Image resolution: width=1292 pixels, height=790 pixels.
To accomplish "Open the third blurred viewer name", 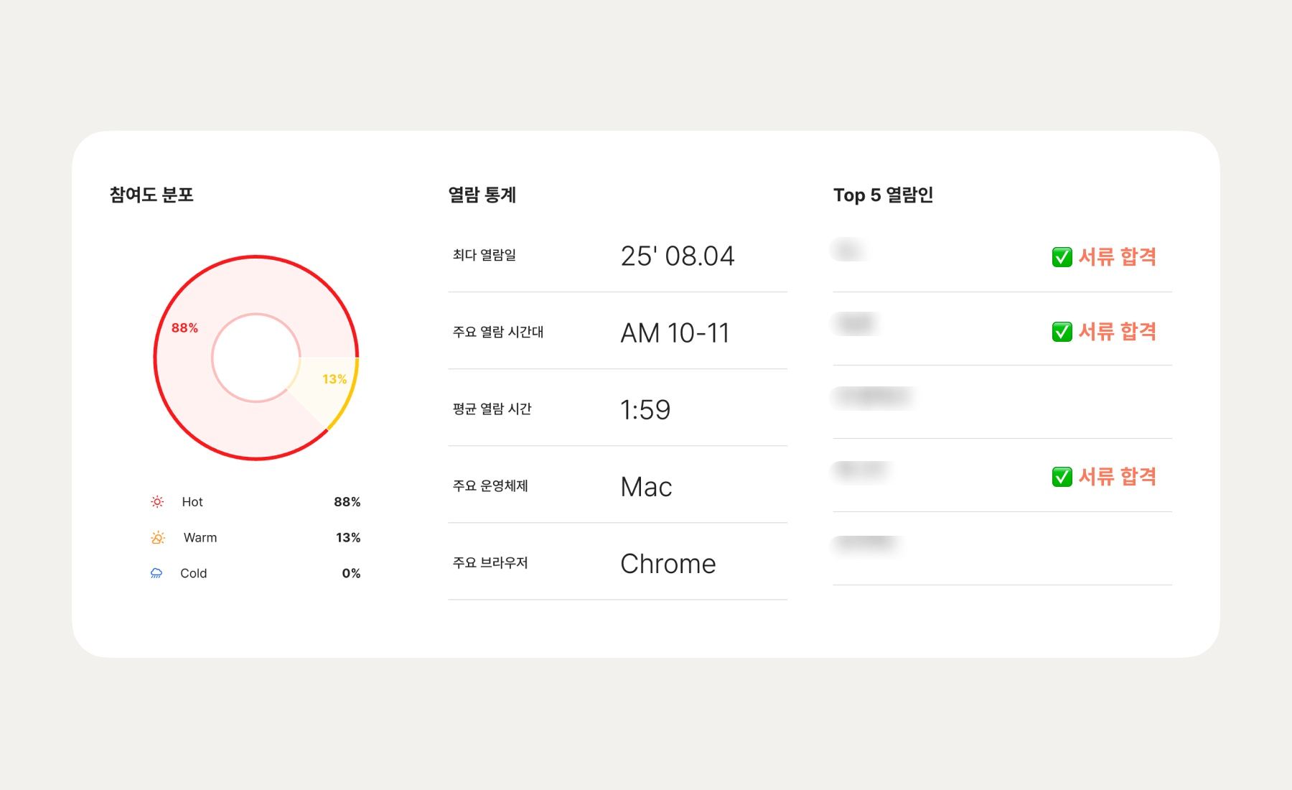I will click(874, 396).
